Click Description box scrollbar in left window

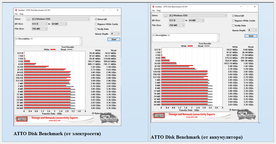pyautogui.click(x=81, y=41)
